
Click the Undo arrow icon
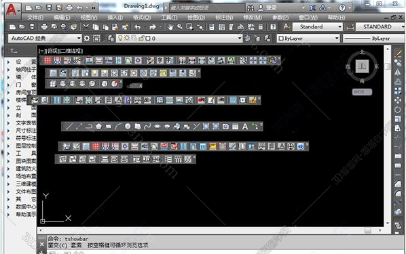138,27
